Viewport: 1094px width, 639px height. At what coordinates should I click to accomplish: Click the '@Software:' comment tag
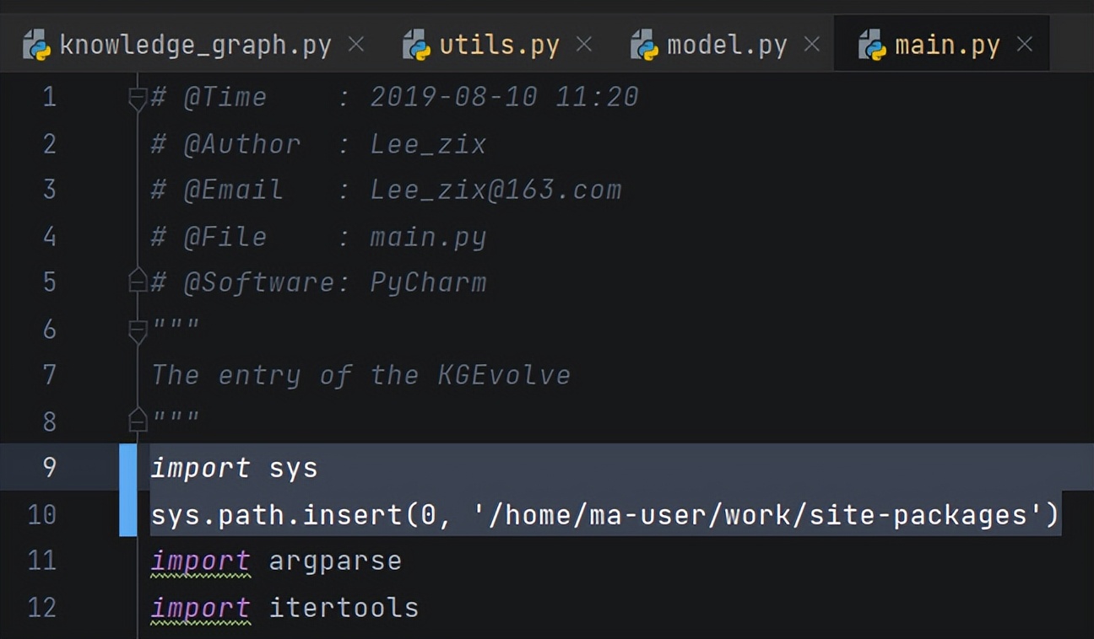pyautogui.click(x=268, y=282)
